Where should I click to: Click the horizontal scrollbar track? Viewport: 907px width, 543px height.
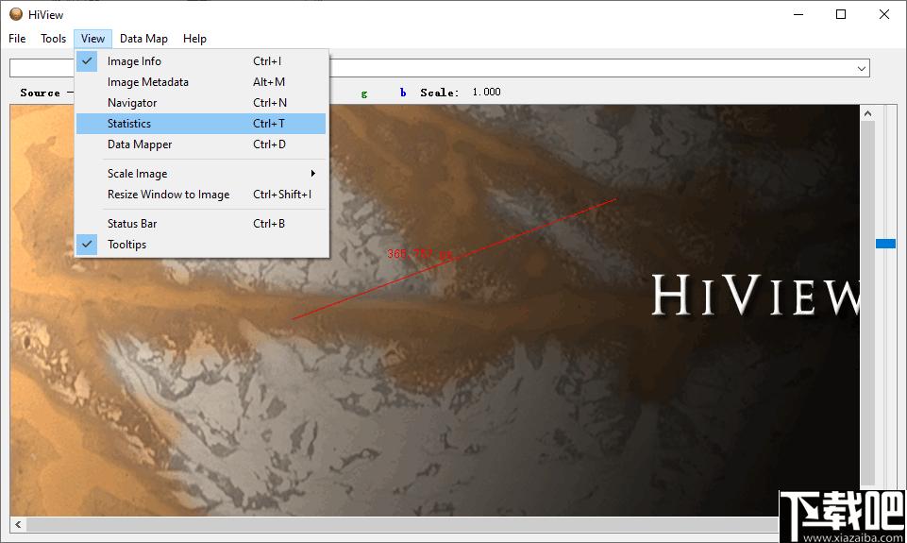tap(402, 524)
